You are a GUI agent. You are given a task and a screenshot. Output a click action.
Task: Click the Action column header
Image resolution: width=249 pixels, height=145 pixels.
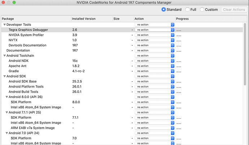pyautogui.click(x=155, y=19)
